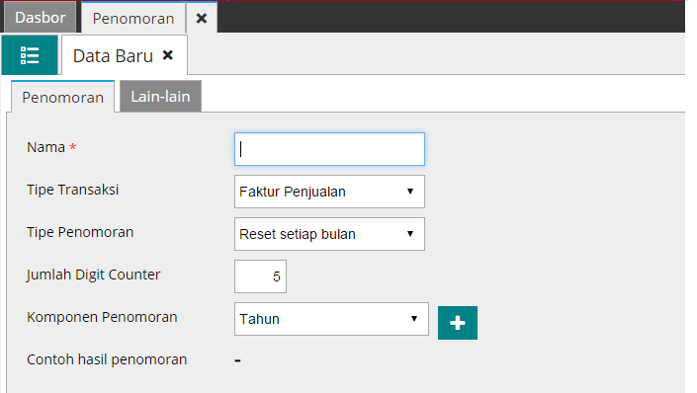
Task: Open the Lain-lain tab
Action: (x=160, y=97)
